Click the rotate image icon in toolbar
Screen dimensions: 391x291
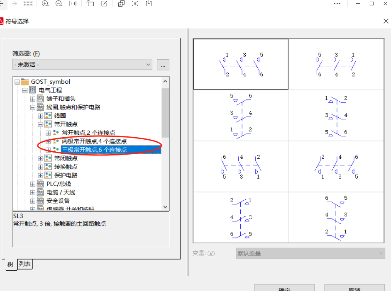pyautogui.click(x=90, y=4)
